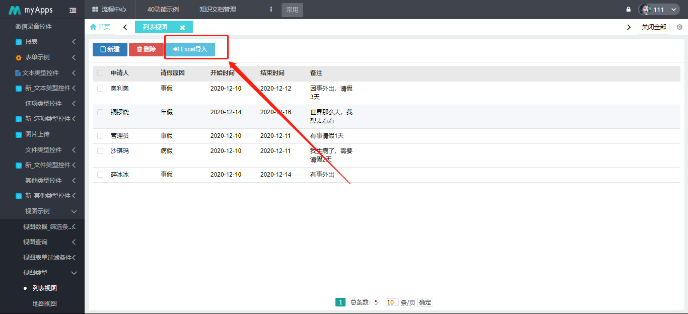Viewport: 688px width, 314px height.
Task: Click the 表单示例 gear icon in sidebar
Action: 19,57
